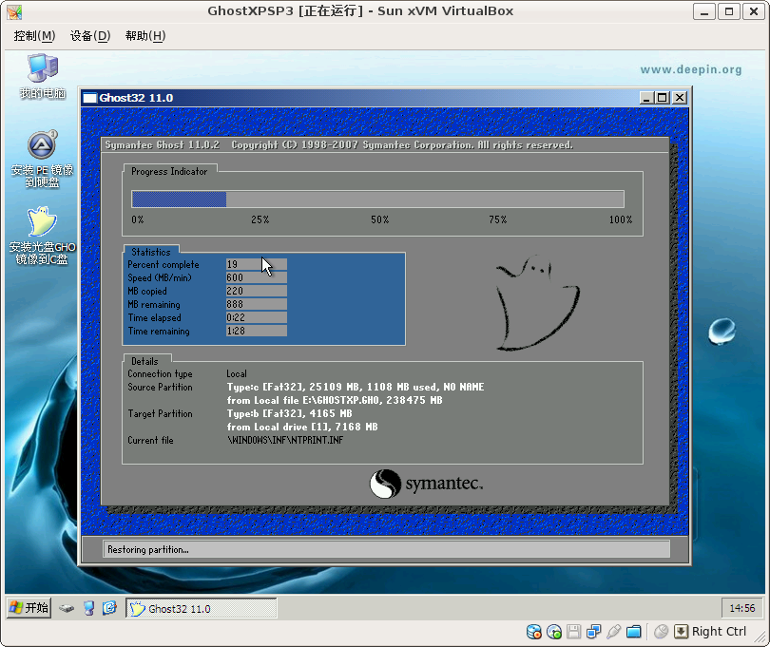Click the Symantec logo
770x647 pixels.
coord(426,484)
